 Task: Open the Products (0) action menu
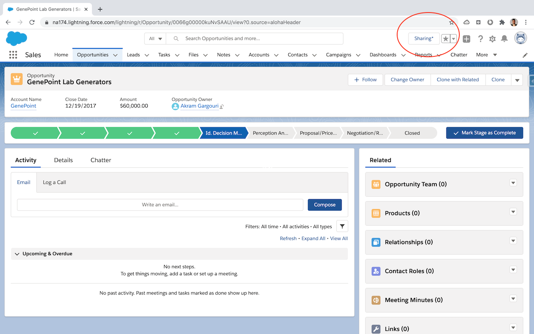(x=513, y=212)
